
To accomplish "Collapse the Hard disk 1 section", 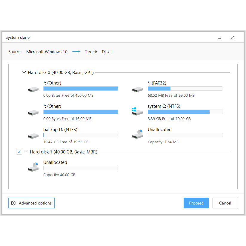I will [x=26, y=152].
